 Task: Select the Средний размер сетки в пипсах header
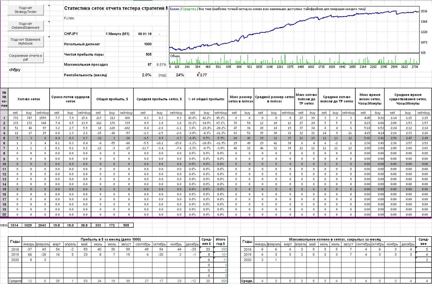tap(274, 99)
